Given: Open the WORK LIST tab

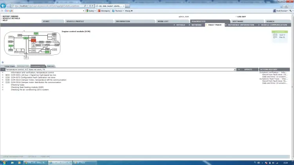Looking at the screenshot, I should 172,22.
